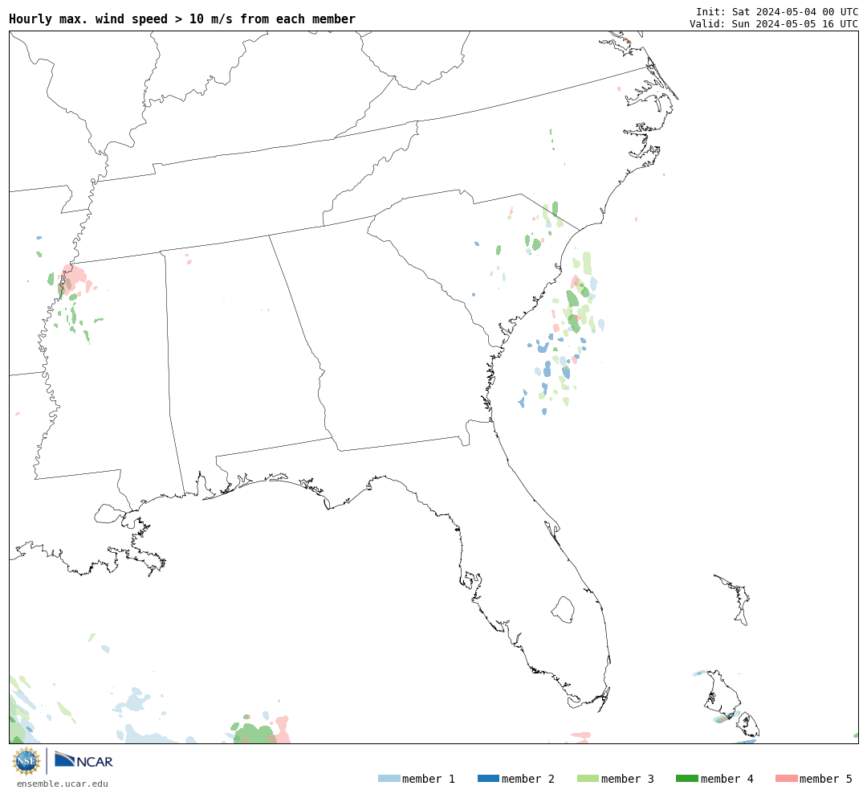Click the member 5 pink swatch
The image size is (867, 794).
coord(786,778)
